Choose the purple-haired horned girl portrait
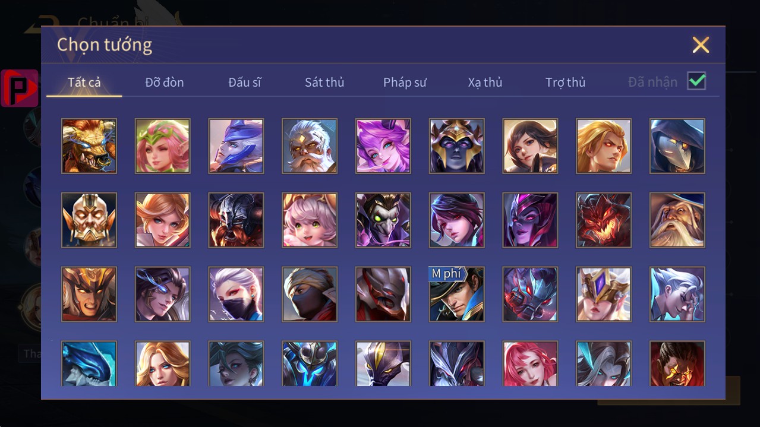Viewport: 760px width, 427px height. coord(383,146)
